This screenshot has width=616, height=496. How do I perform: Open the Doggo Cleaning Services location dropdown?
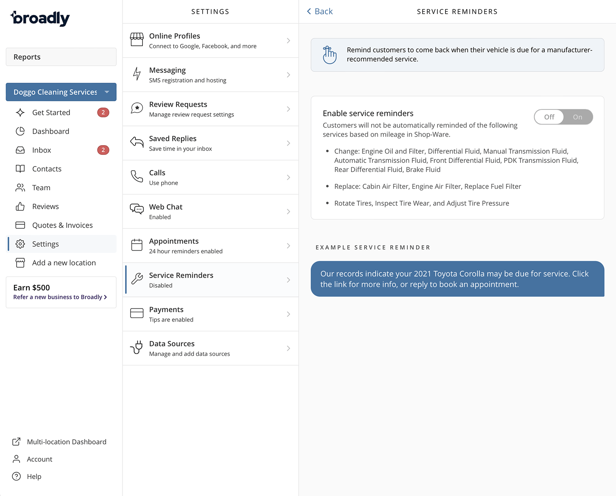(61, 92)
